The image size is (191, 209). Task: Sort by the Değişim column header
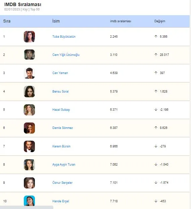(x=160, y=21)
